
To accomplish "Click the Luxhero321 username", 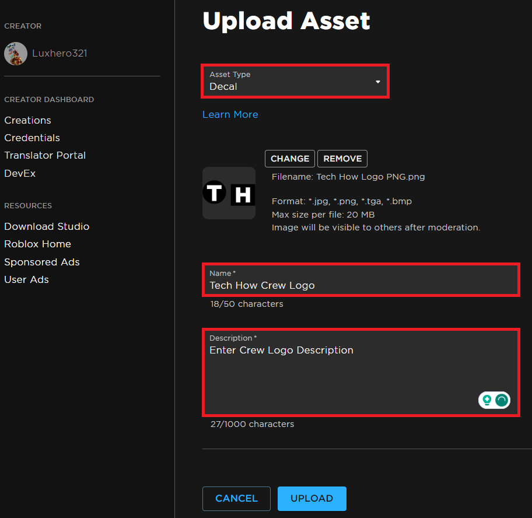I will click(60, 53).
